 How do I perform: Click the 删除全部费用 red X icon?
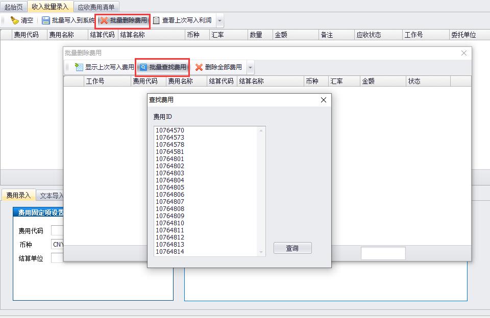(199, 67)
